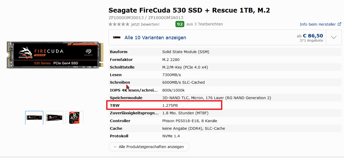The width and height of the screenshot is (344, 158).
Task: Click the external link icon beside Hersteller
Action: click(339, 24)
